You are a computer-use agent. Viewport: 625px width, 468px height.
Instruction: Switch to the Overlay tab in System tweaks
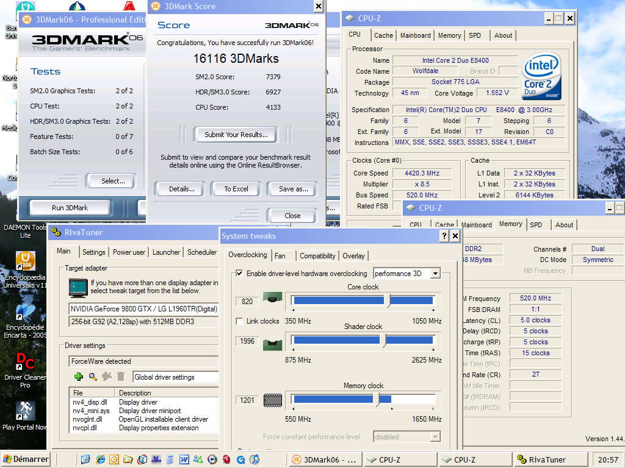(x=353, y=256)
